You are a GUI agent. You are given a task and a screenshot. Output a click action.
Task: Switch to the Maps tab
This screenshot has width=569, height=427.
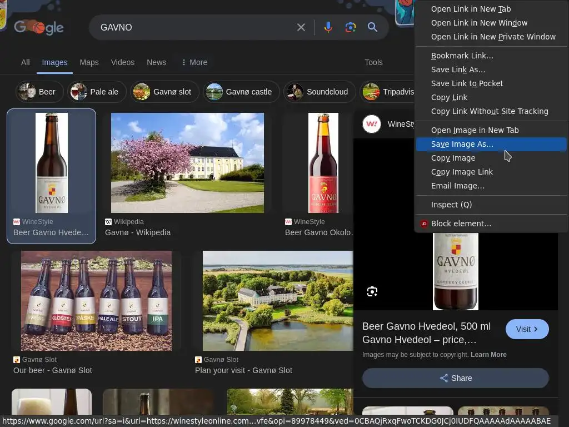point(89,62)
